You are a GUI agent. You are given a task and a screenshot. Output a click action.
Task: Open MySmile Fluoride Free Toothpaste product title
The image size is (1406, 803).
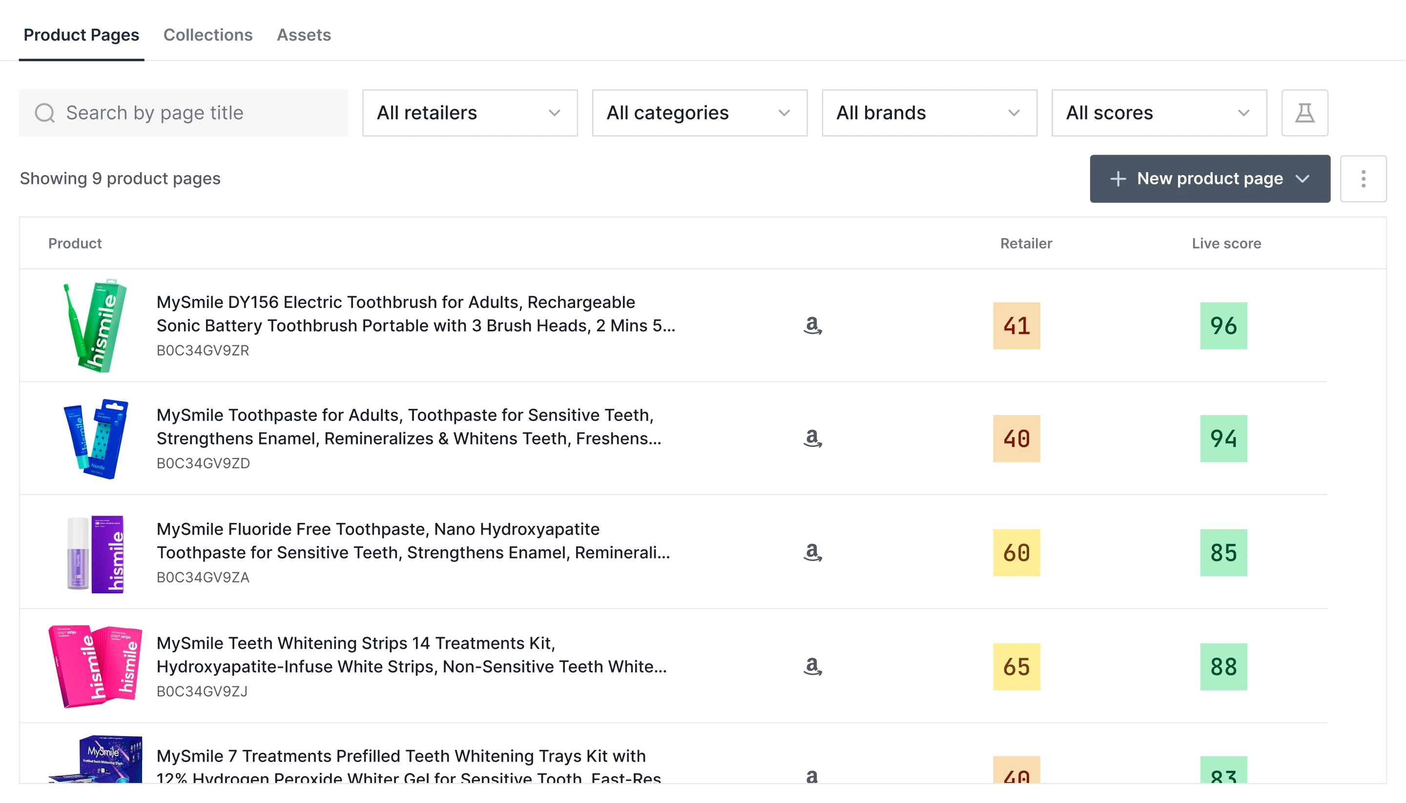point(414,541)
